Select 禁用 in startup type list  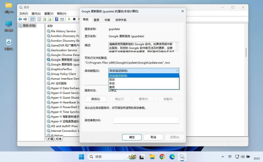click(x=112, y=87)
